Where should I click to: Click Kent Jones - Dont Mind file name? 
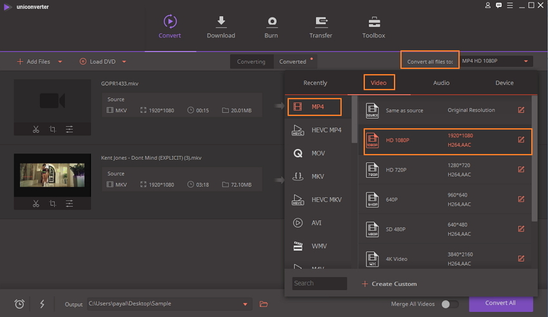[152, 158]
